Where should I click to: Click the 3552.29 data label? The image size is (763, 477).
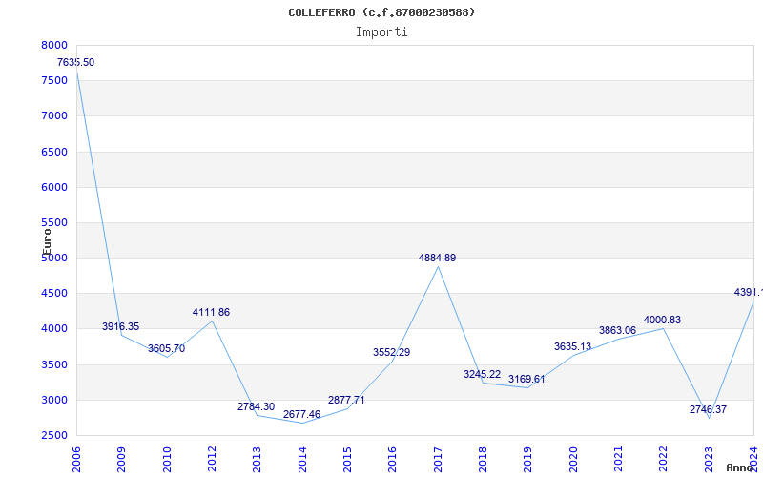tap(392, 352)
